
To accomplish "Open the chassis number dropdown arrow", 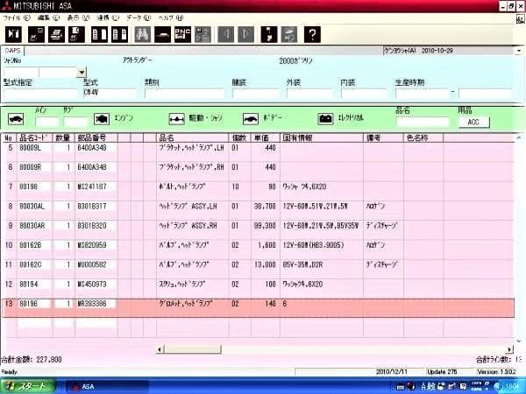I will click(82, 73).
